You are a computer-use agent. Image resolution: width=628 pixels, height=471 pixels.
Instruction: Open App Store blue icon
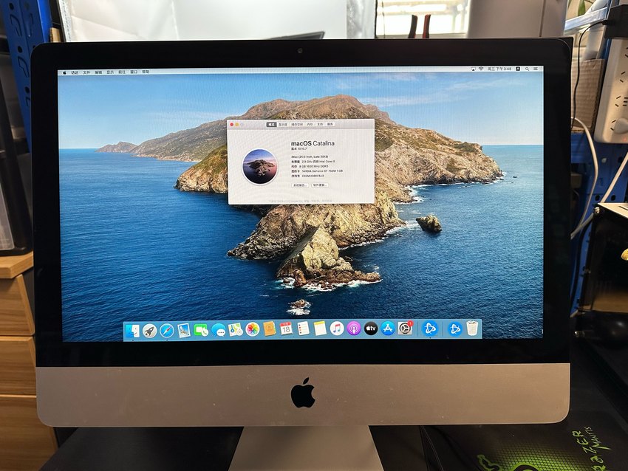point(388,329)
